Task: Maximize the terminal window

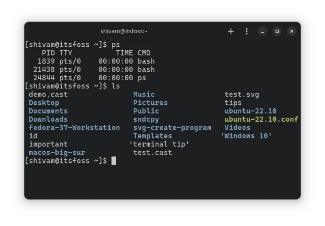Action: [277, 32]
